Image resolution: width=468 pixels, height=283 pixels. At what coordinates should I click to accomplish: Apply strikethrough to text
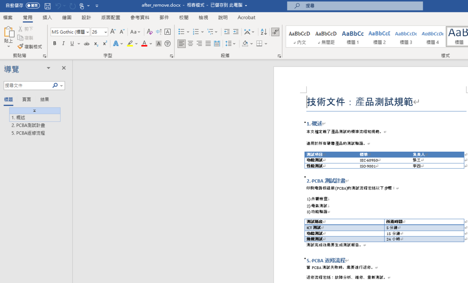point(87,44)
